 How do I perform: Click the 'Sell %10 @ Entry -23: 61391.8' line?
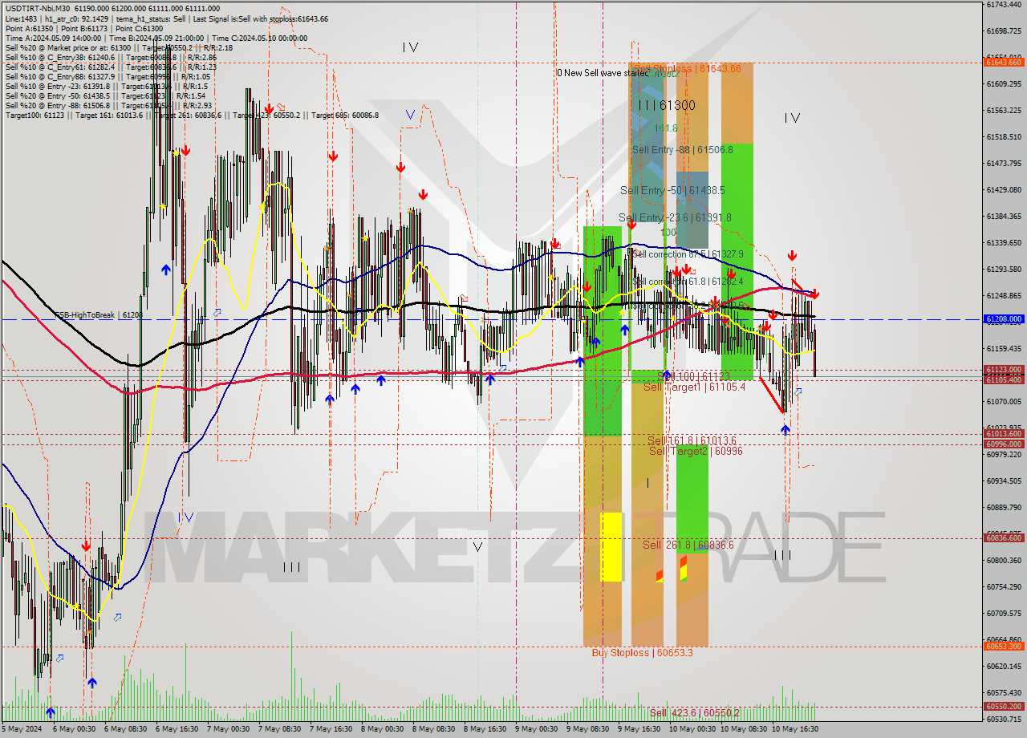[x=106, y=86]
